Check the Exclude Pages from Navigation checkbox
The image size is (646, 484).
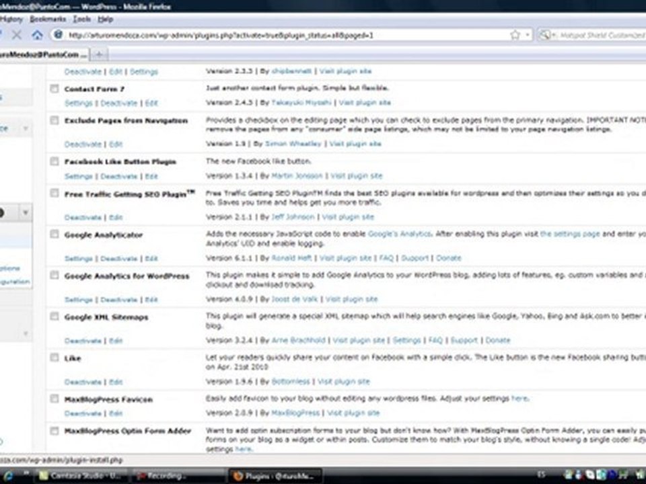[55, 120]
